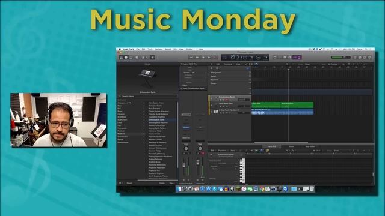Toggle the Metronome click button
The height and width of the screenshot is (216, 385).
coord(300,58)
